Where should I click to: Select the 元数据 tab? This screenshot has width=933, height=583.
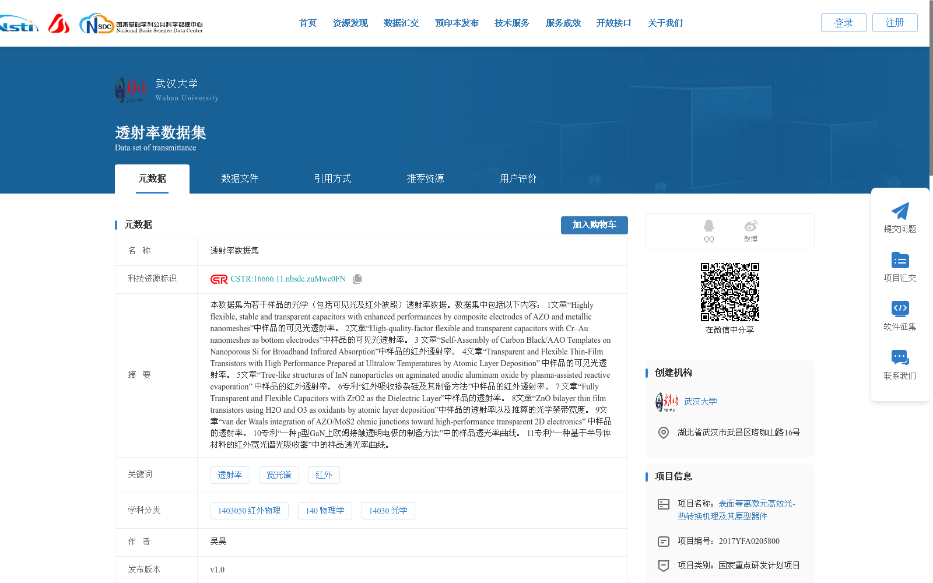tap(152, 179)
